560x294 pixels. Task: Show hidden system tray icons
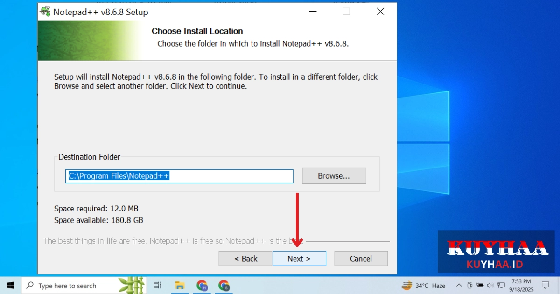tap(459, 285)
